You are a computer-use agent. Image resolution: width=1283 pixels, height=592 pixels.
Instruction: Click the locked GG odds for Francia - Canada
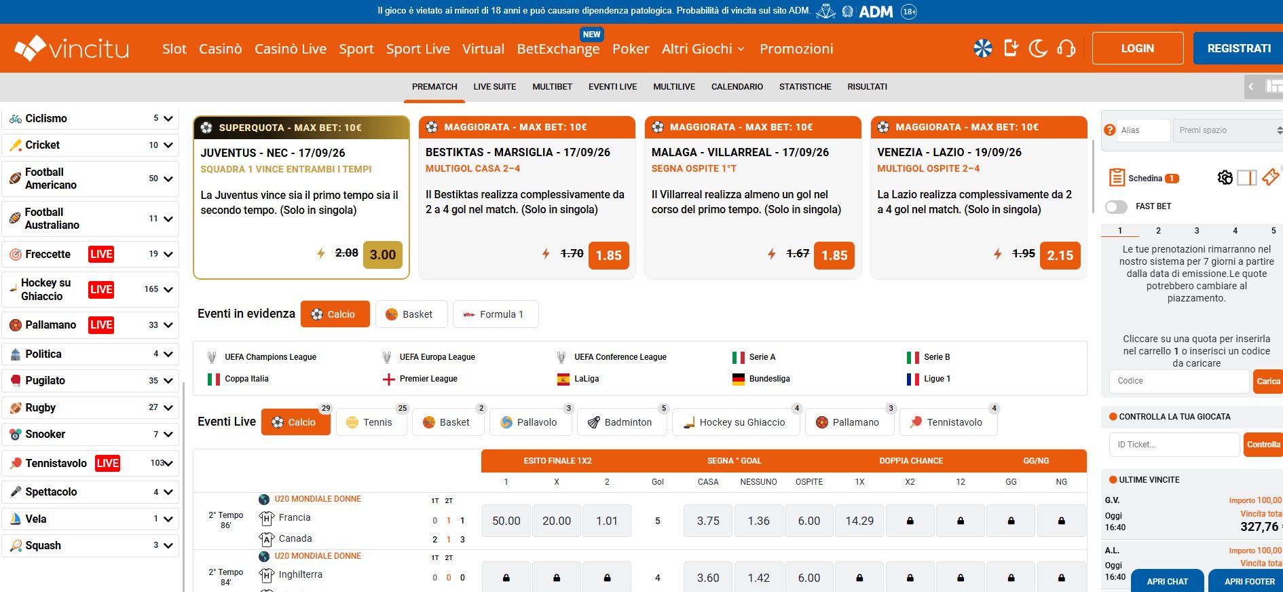click(x=1011, y=521)
